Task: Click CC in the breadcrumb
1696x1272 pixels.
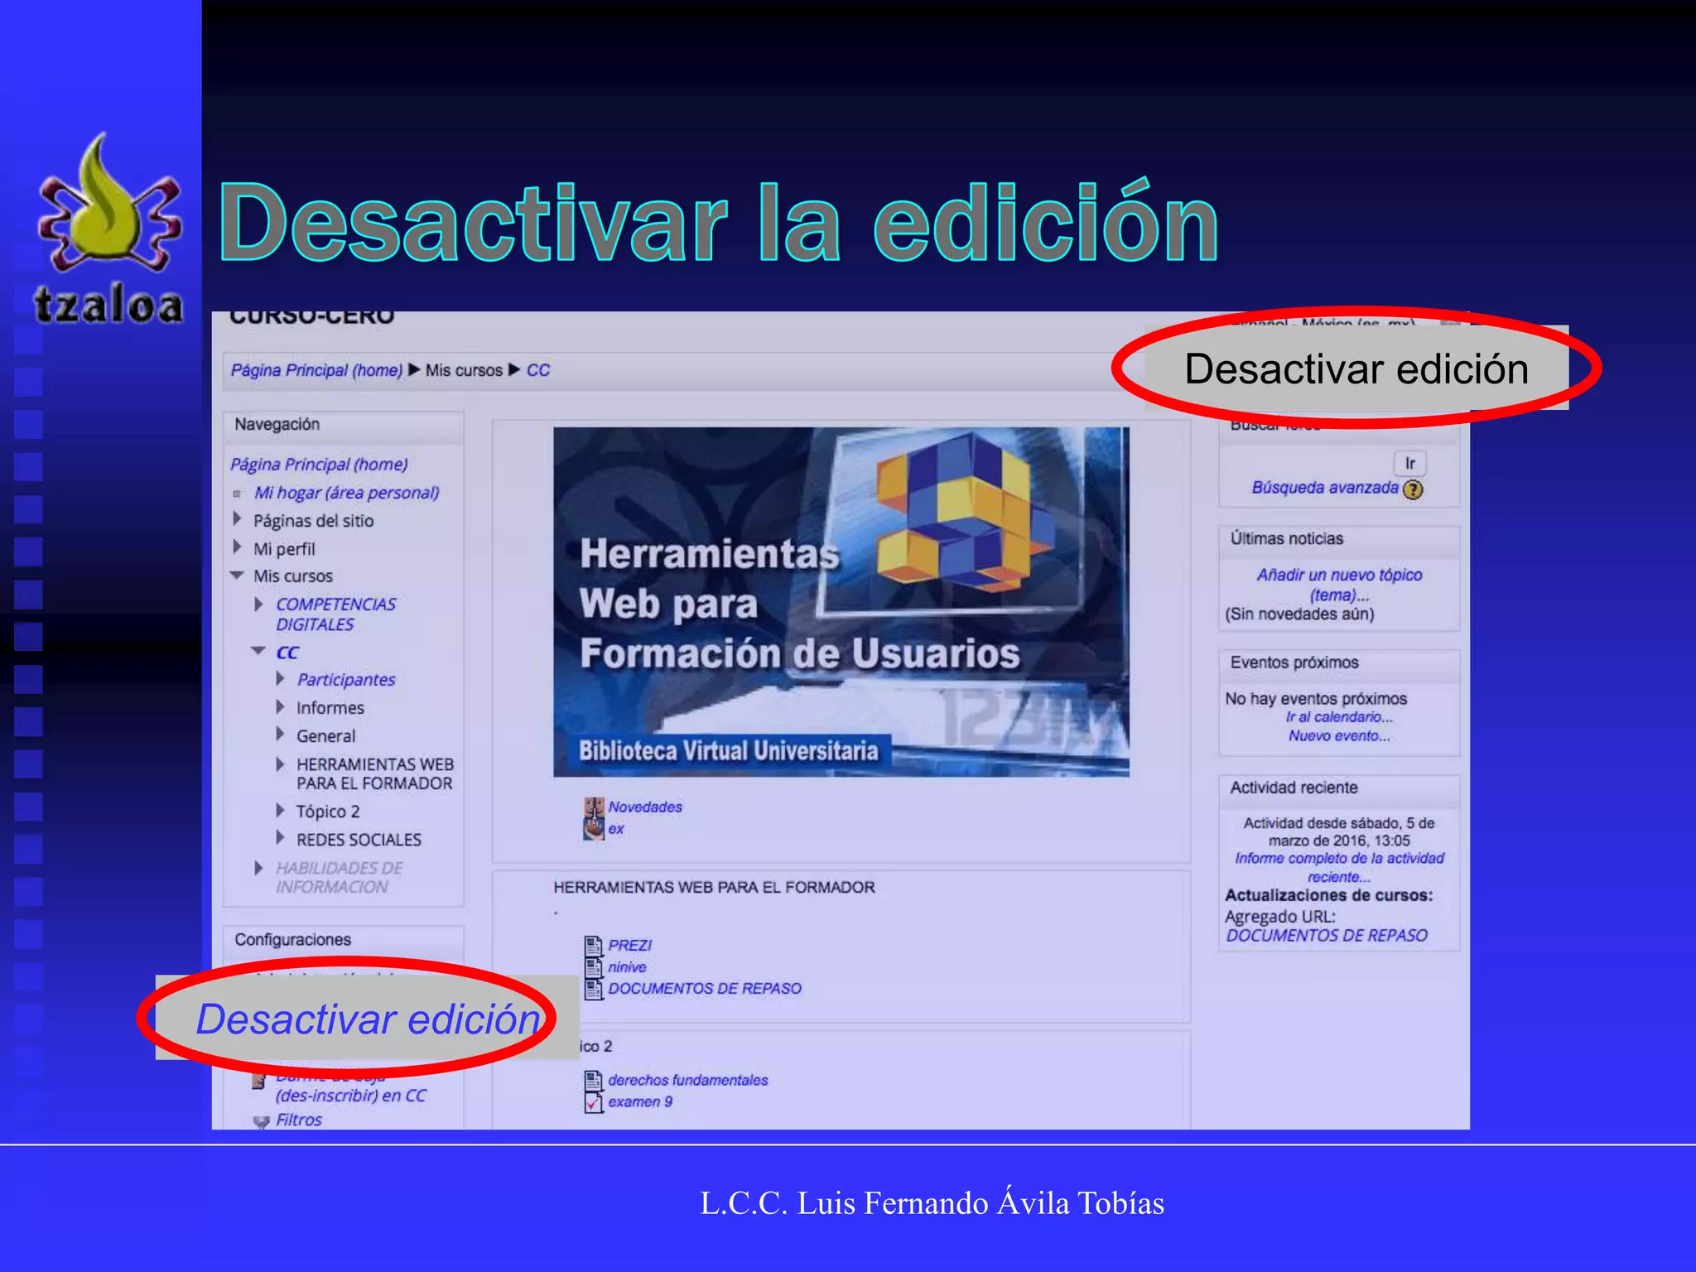Action: (538, 370)
